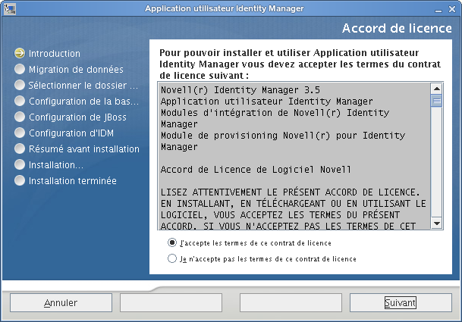
Task: Close the Identity Manager installer window
Action: (x=453, y=8)
